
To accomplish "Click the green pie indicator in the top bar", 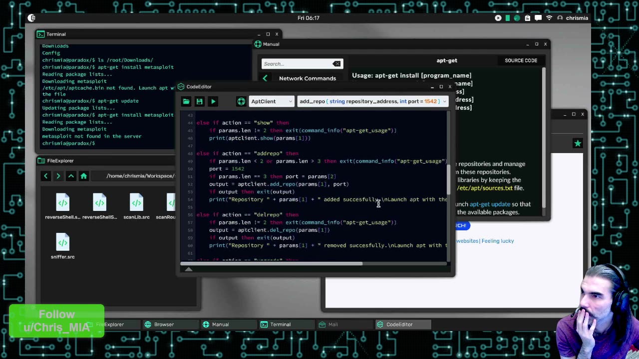I will [517, 18].
